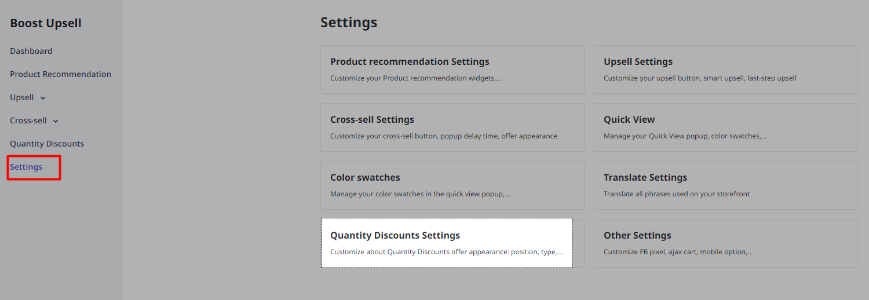
Task: Open the Cross-sell Settings card
Action: tap(452, 127)
